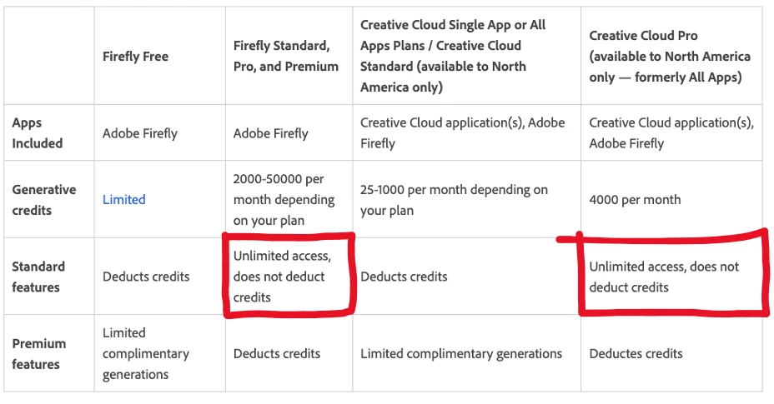Click Firefly Standard, Pro, and Premium header
The image size is (774, 404).
click(x=285, y=56)
